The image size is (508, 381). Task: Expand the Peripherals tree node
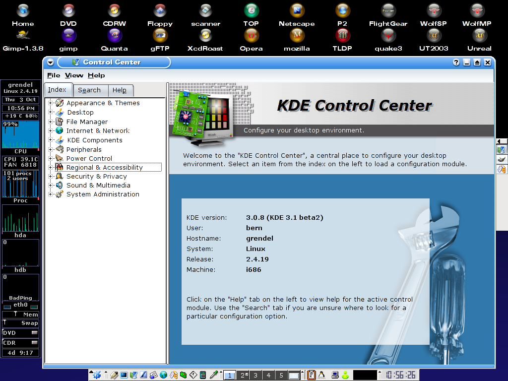click(x=50, y=149)
